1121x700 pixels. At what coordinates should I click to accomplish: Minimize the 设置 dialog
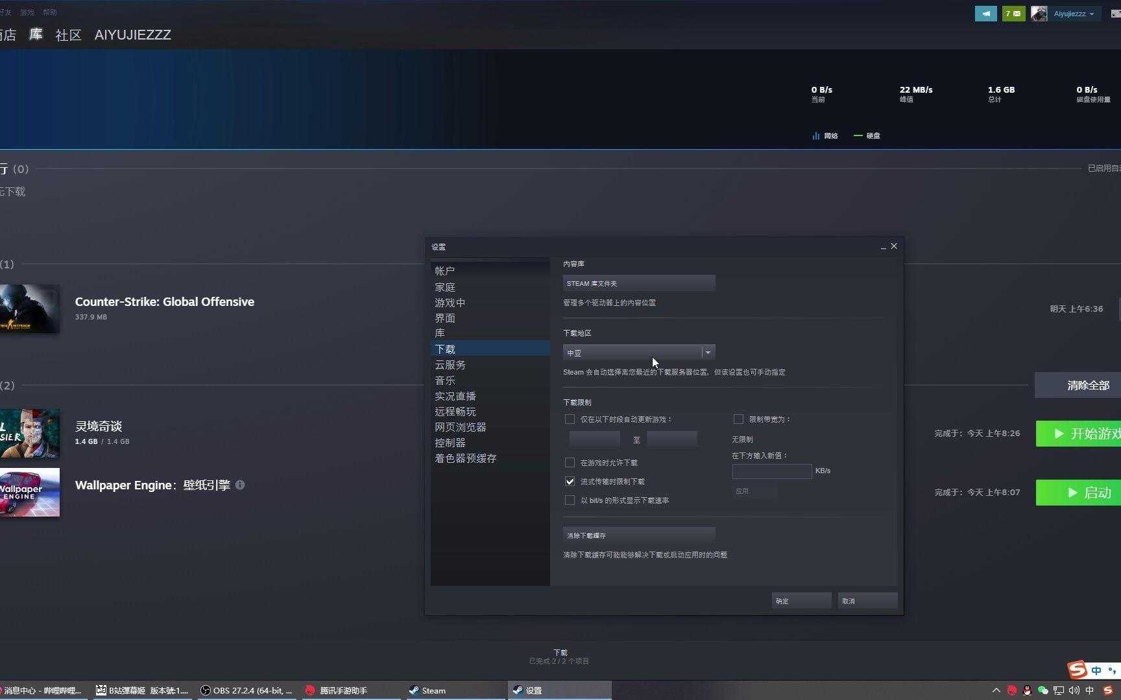[883, 247]
